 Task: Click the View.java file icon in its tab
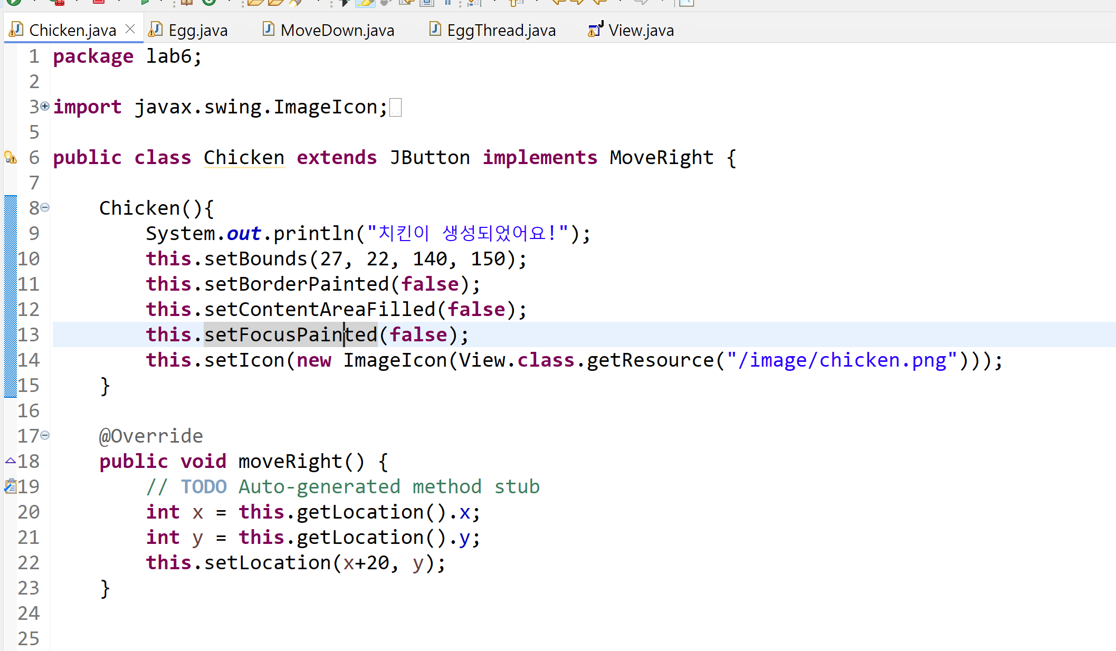(x=596, y=30)
